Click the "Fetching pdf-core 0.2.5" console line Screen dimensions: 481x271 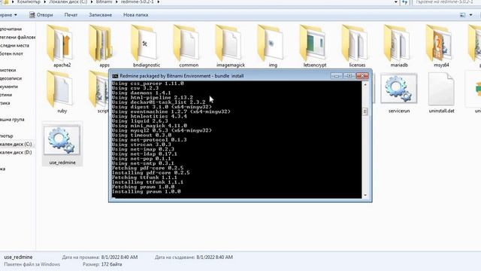point(147,168)
